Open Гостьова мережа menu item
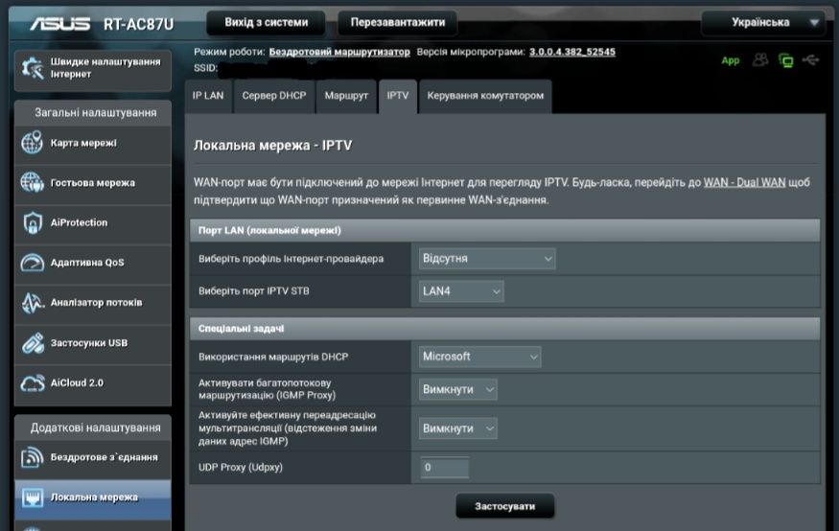This screenshot has height=531, width=839. [93, 183]
